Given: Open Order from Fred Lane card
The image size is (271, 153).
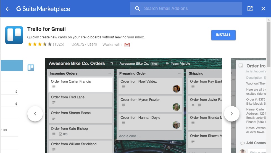Looking at the screenshot, I should pos(81,101).
